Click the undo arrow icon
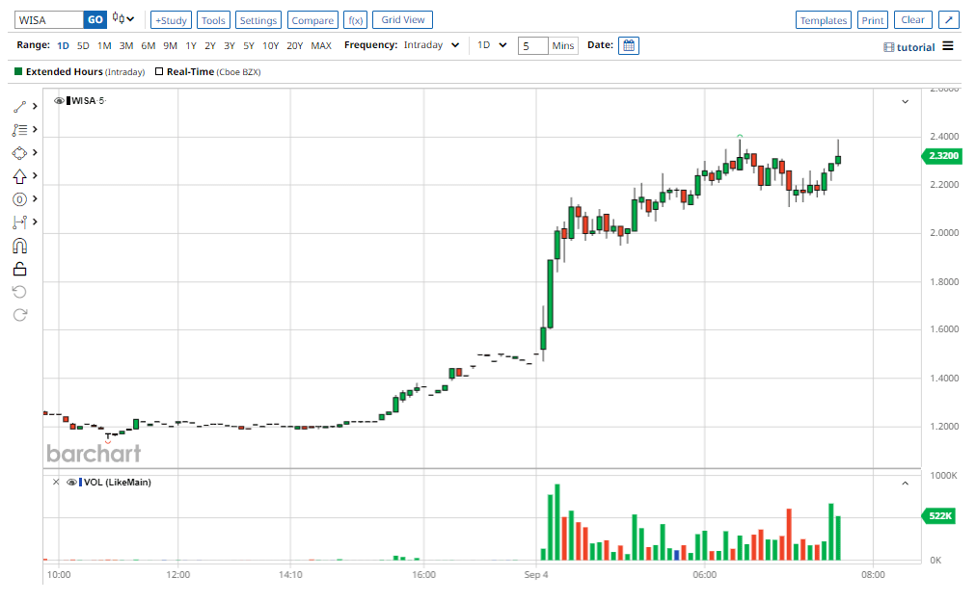This screenshot has width=976, height=602. click(19, 292)
